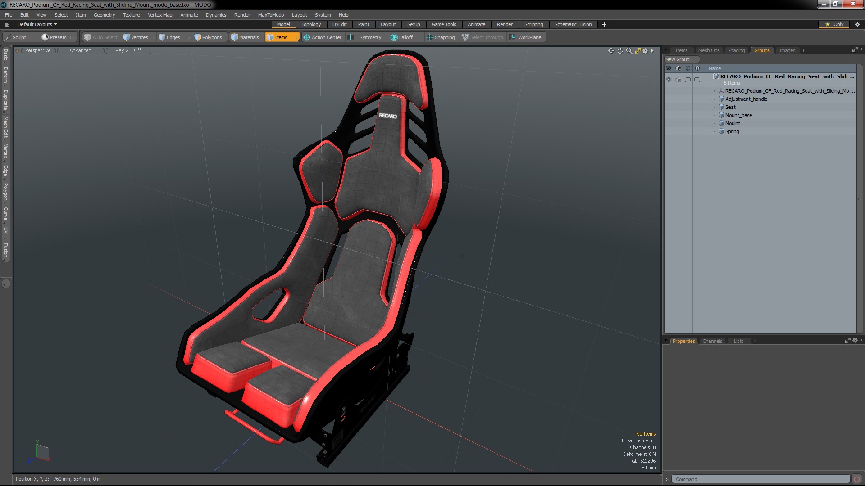Open the MaxToModo menu
The width and height of the screenshot is (865, 486).
tap(271, 15)
